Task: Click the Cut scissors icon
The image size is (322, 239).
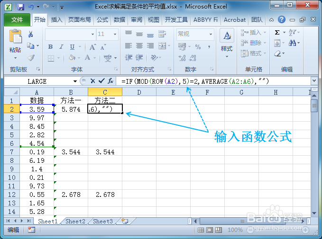Action: coord(31,34)
